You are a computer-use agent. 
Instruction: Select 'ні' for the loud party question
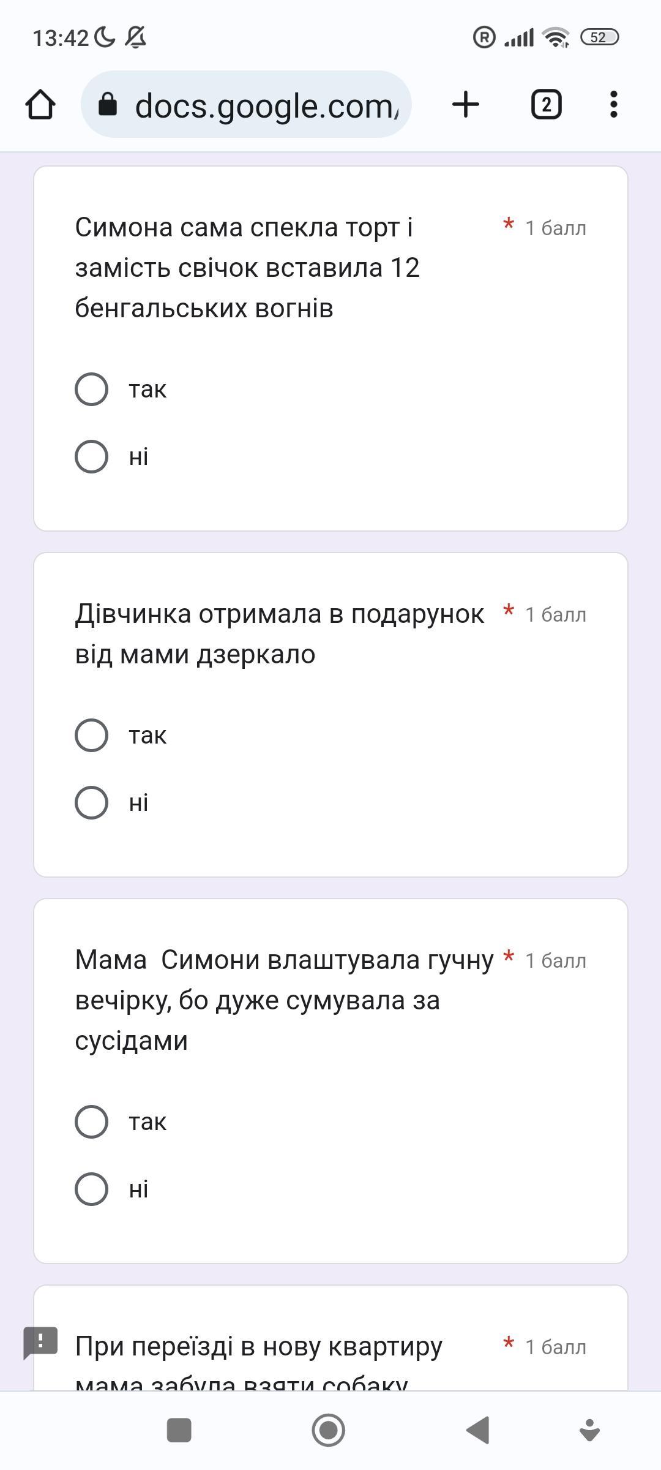click(x=92, y=1189)
